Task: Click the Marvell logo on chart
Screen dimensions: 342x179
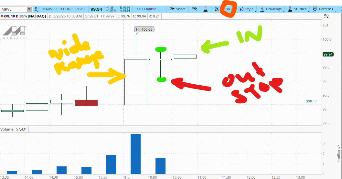Action: pyautogui.click(x=15, y=33)
